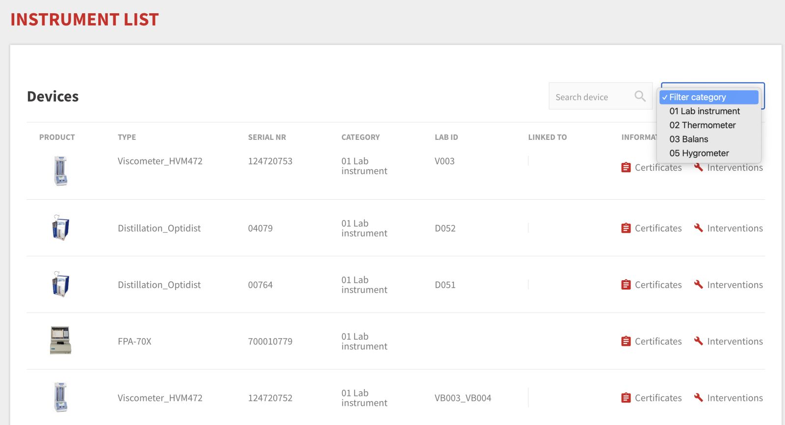Viewport: 785px width, 425px height.
Task: Click Interventions wrench icon for serial 124720752
Action: pos(699,397)
